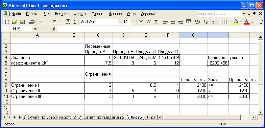The image size is (265, 128).
Task: Apply yellow fill color bucket
Action: (x=236, y=22)
